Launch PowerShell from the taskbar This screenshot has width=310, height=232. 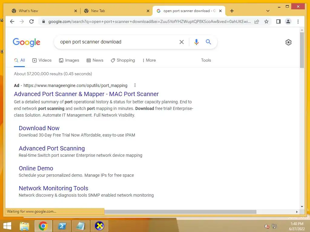pyautogui.click(x=62, y=226)
